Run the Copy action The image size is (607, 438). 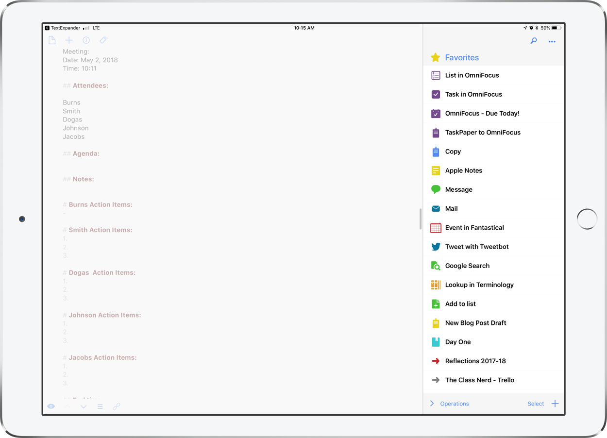click(x=493, y=152)
